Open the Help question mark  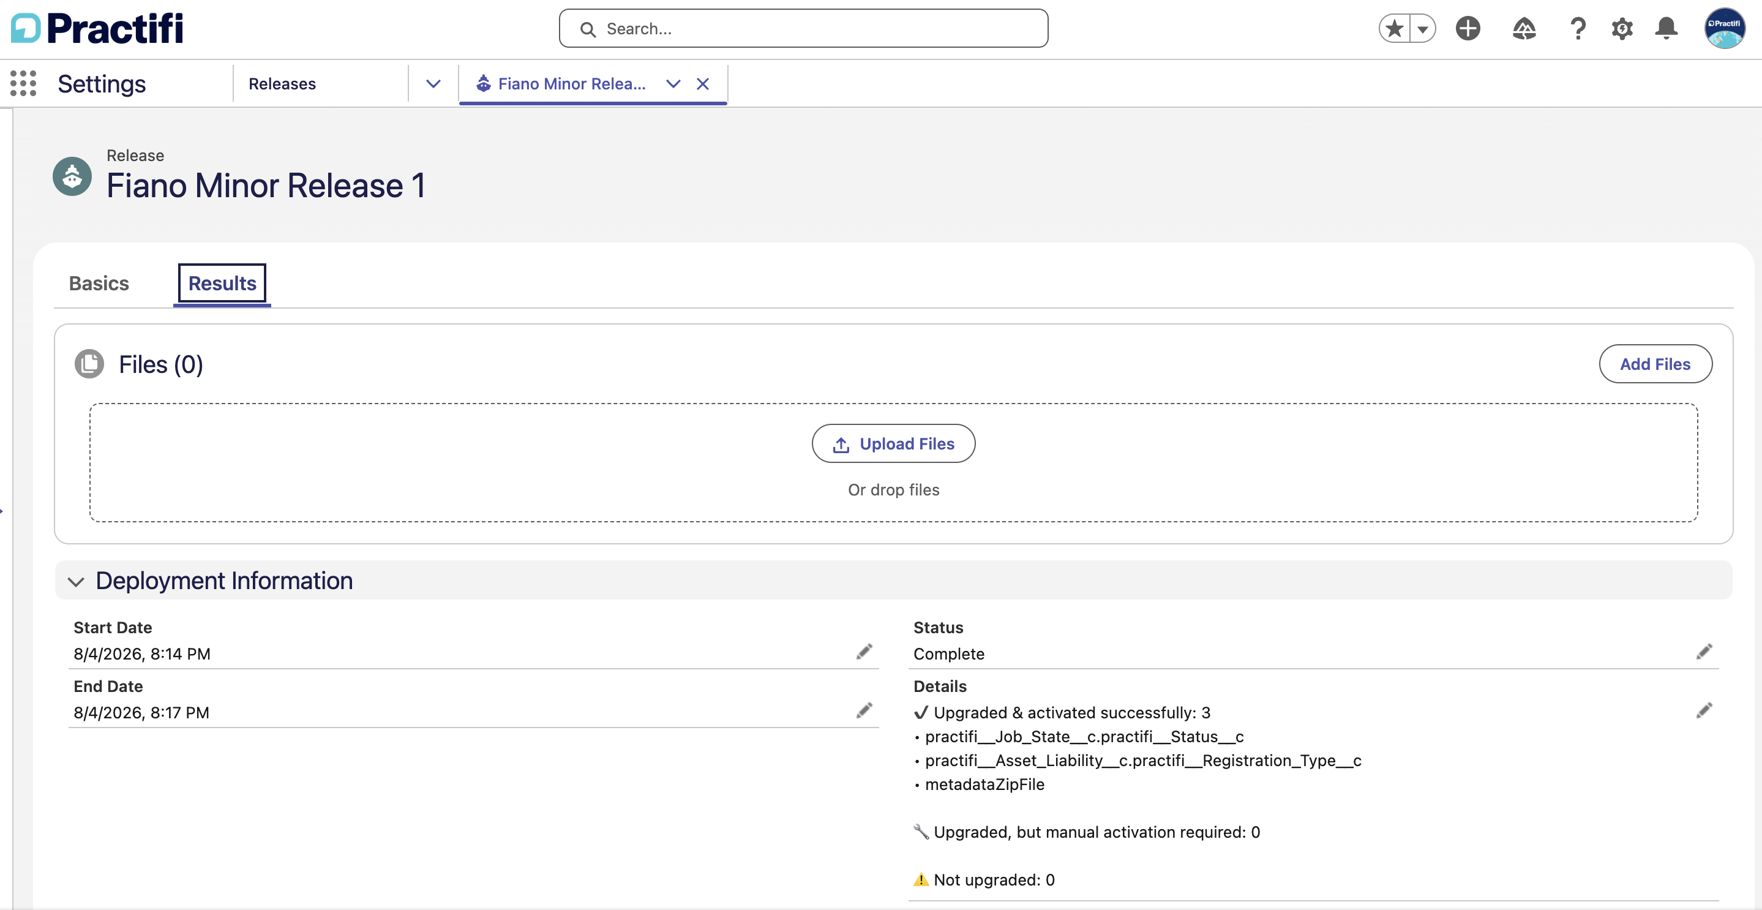pos(1578,29)
